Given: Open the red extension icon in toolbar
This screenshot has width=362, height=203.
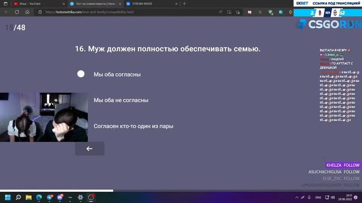Looking at the screenshot, I should (249, 12).
